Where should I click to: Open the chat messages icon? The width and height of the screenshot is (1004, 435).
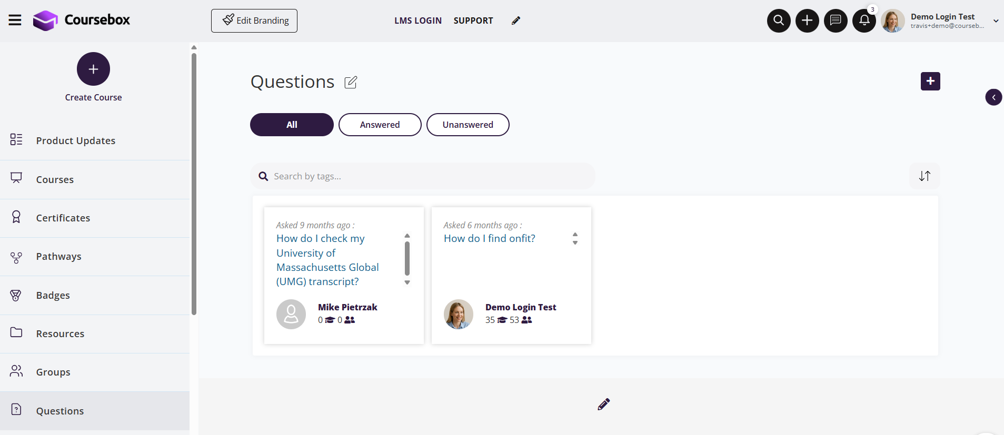pos(836,21)
